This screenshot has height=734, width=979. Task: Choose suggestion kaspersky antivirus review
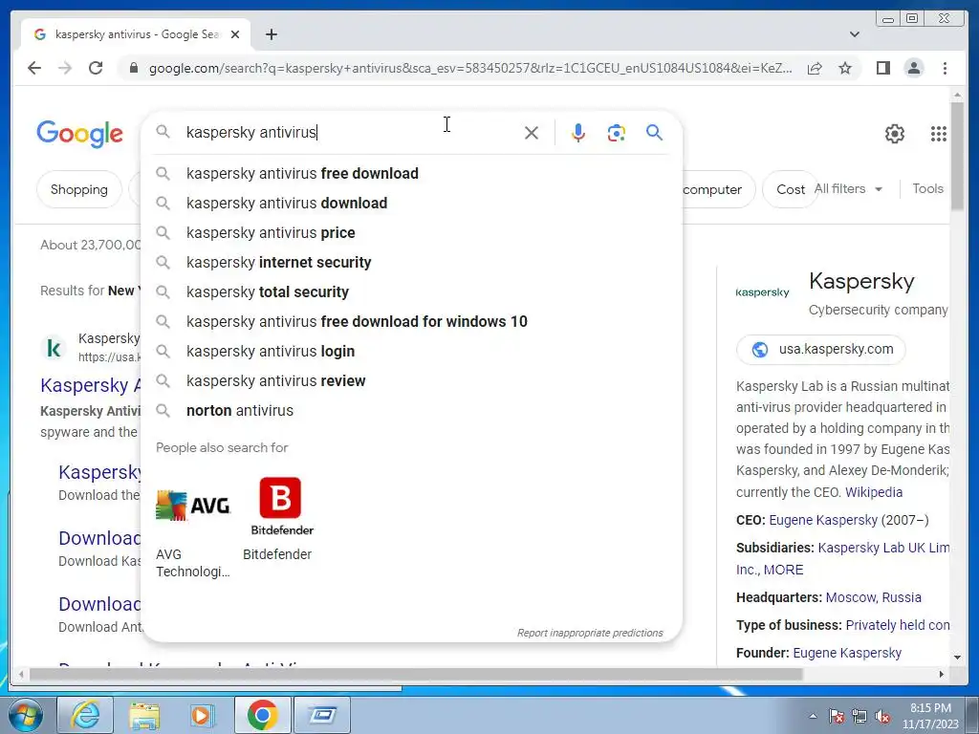point(412,380)
